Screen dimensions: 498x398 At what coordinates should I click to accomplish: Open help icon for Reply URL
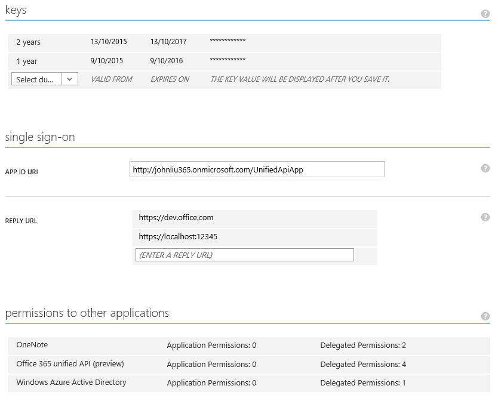(x=485, y=217)
